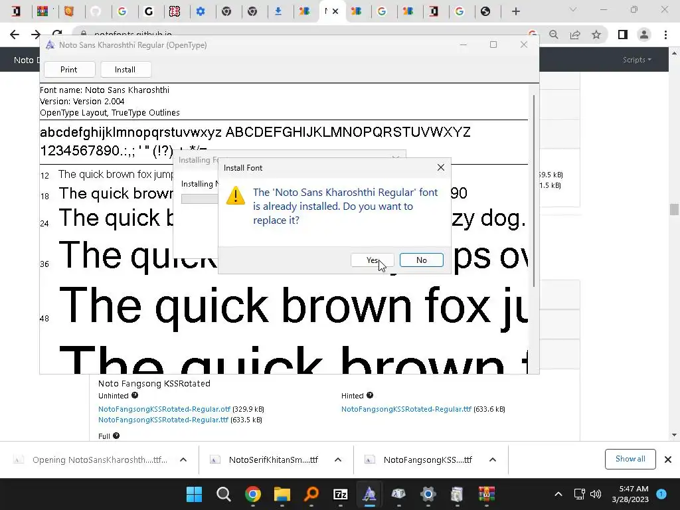Click the Hinted help question icon

(x=369, y=395)
